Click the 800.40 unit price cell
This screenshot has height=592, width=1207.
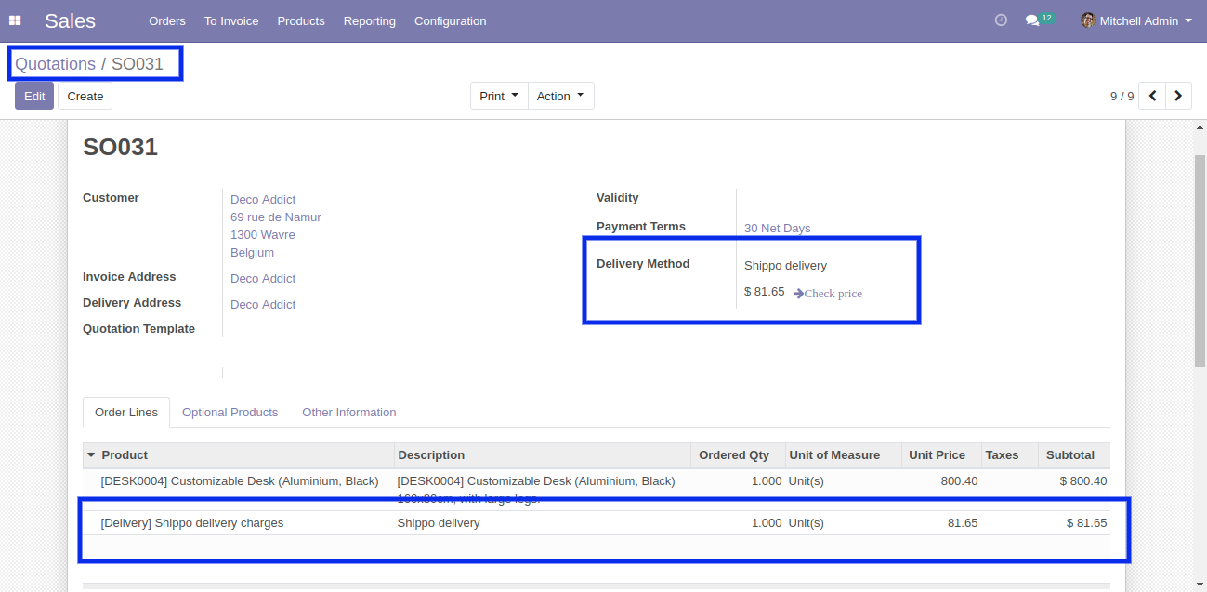tap(959, 481)
